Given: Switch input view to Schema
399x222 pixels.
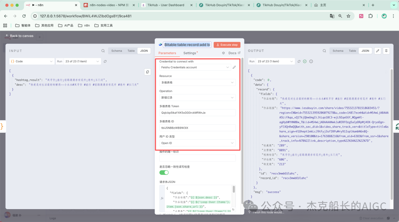Looking at the screenshot, I should click(116, 51).
